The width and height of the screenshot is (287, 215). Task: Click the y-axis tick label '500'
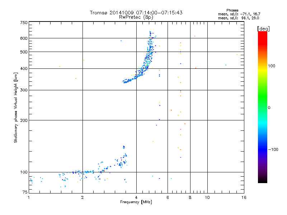click(x=24, y=52)
